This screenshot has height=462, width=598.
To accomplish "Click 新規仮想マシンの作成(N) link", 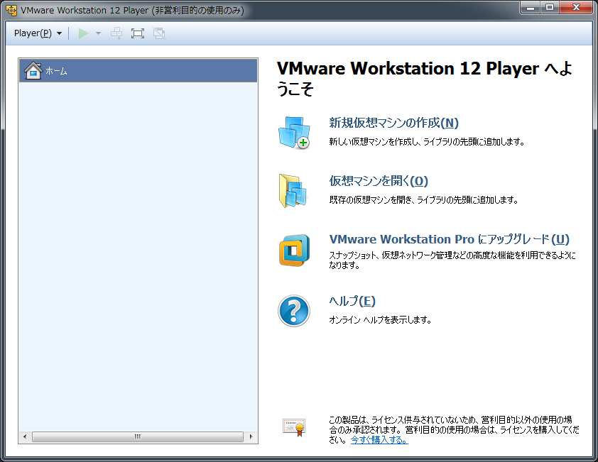I will click(393, 123).
